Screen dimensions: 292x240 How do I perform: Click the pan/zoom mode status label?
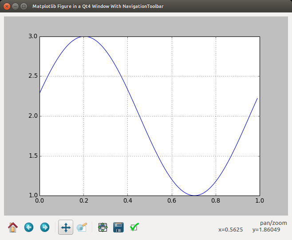pyautogui.click(x=273, y=223)
